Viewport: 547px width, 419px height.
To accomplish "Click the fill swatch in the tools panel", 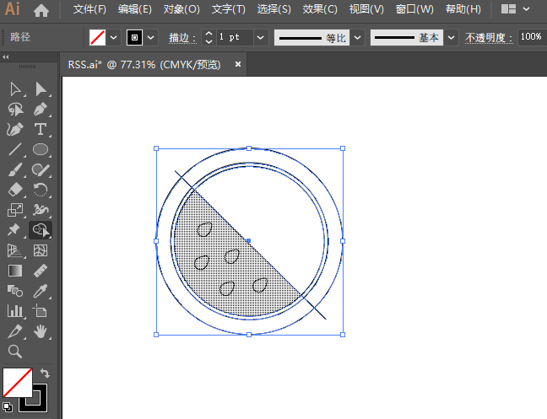I will pos(17,382).
